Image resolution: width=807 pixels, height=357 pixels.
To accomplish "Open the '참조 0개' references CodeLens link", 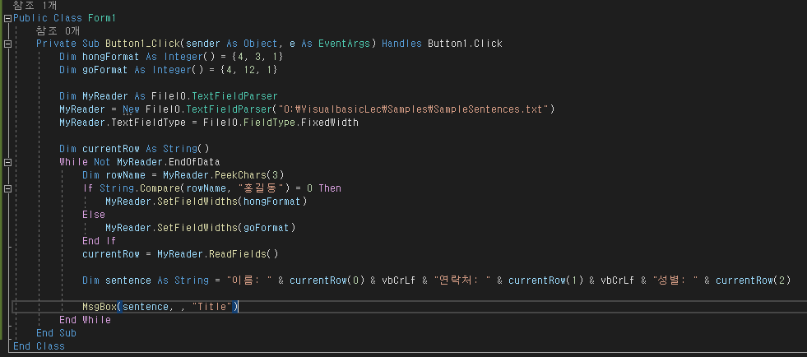I will coord(58,31).
